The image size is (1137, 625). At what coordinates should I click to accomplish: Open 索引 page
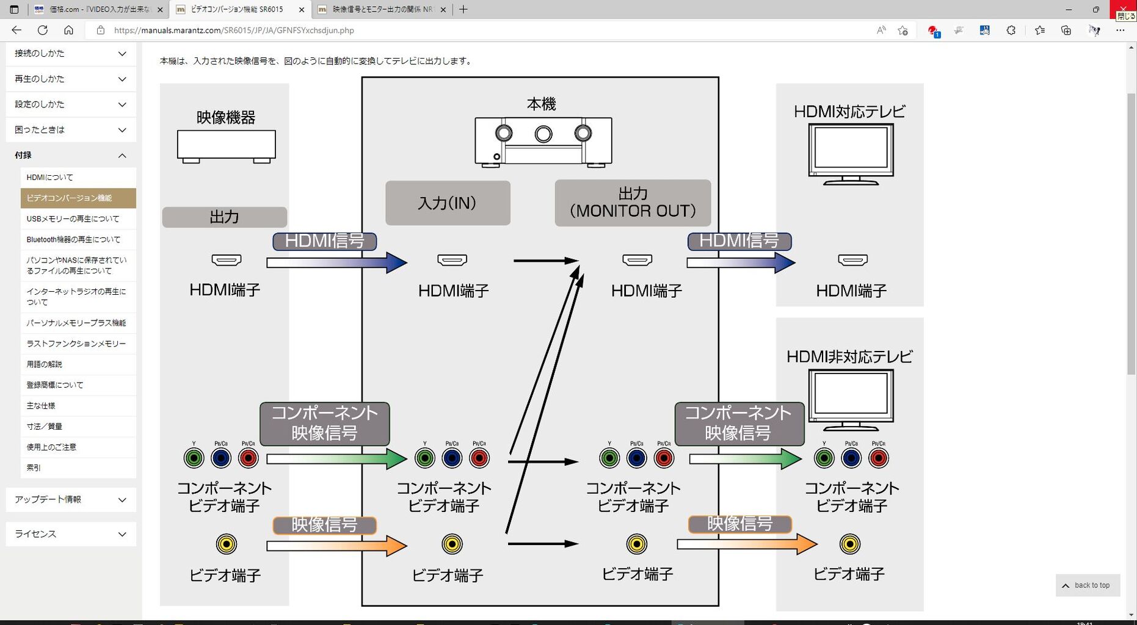click(x=78, y=468)
